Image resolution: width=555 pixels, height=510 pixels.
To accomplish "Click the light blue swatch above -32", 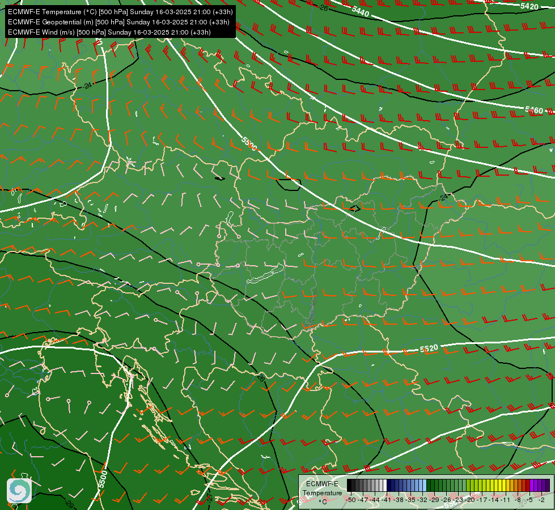I will (x=425, y=485).
